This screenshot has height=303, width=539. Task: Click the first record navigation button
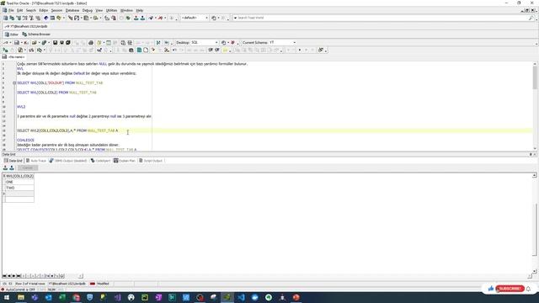[x=4, y=276]
